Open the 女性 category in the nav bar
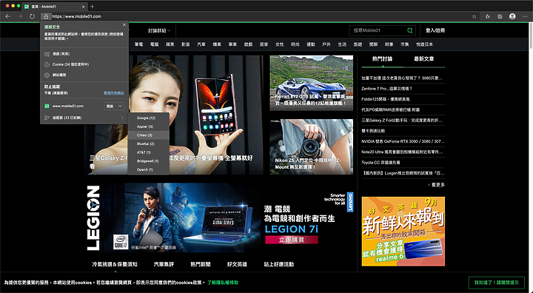533x293 pixels. click(x=279, y=44)
